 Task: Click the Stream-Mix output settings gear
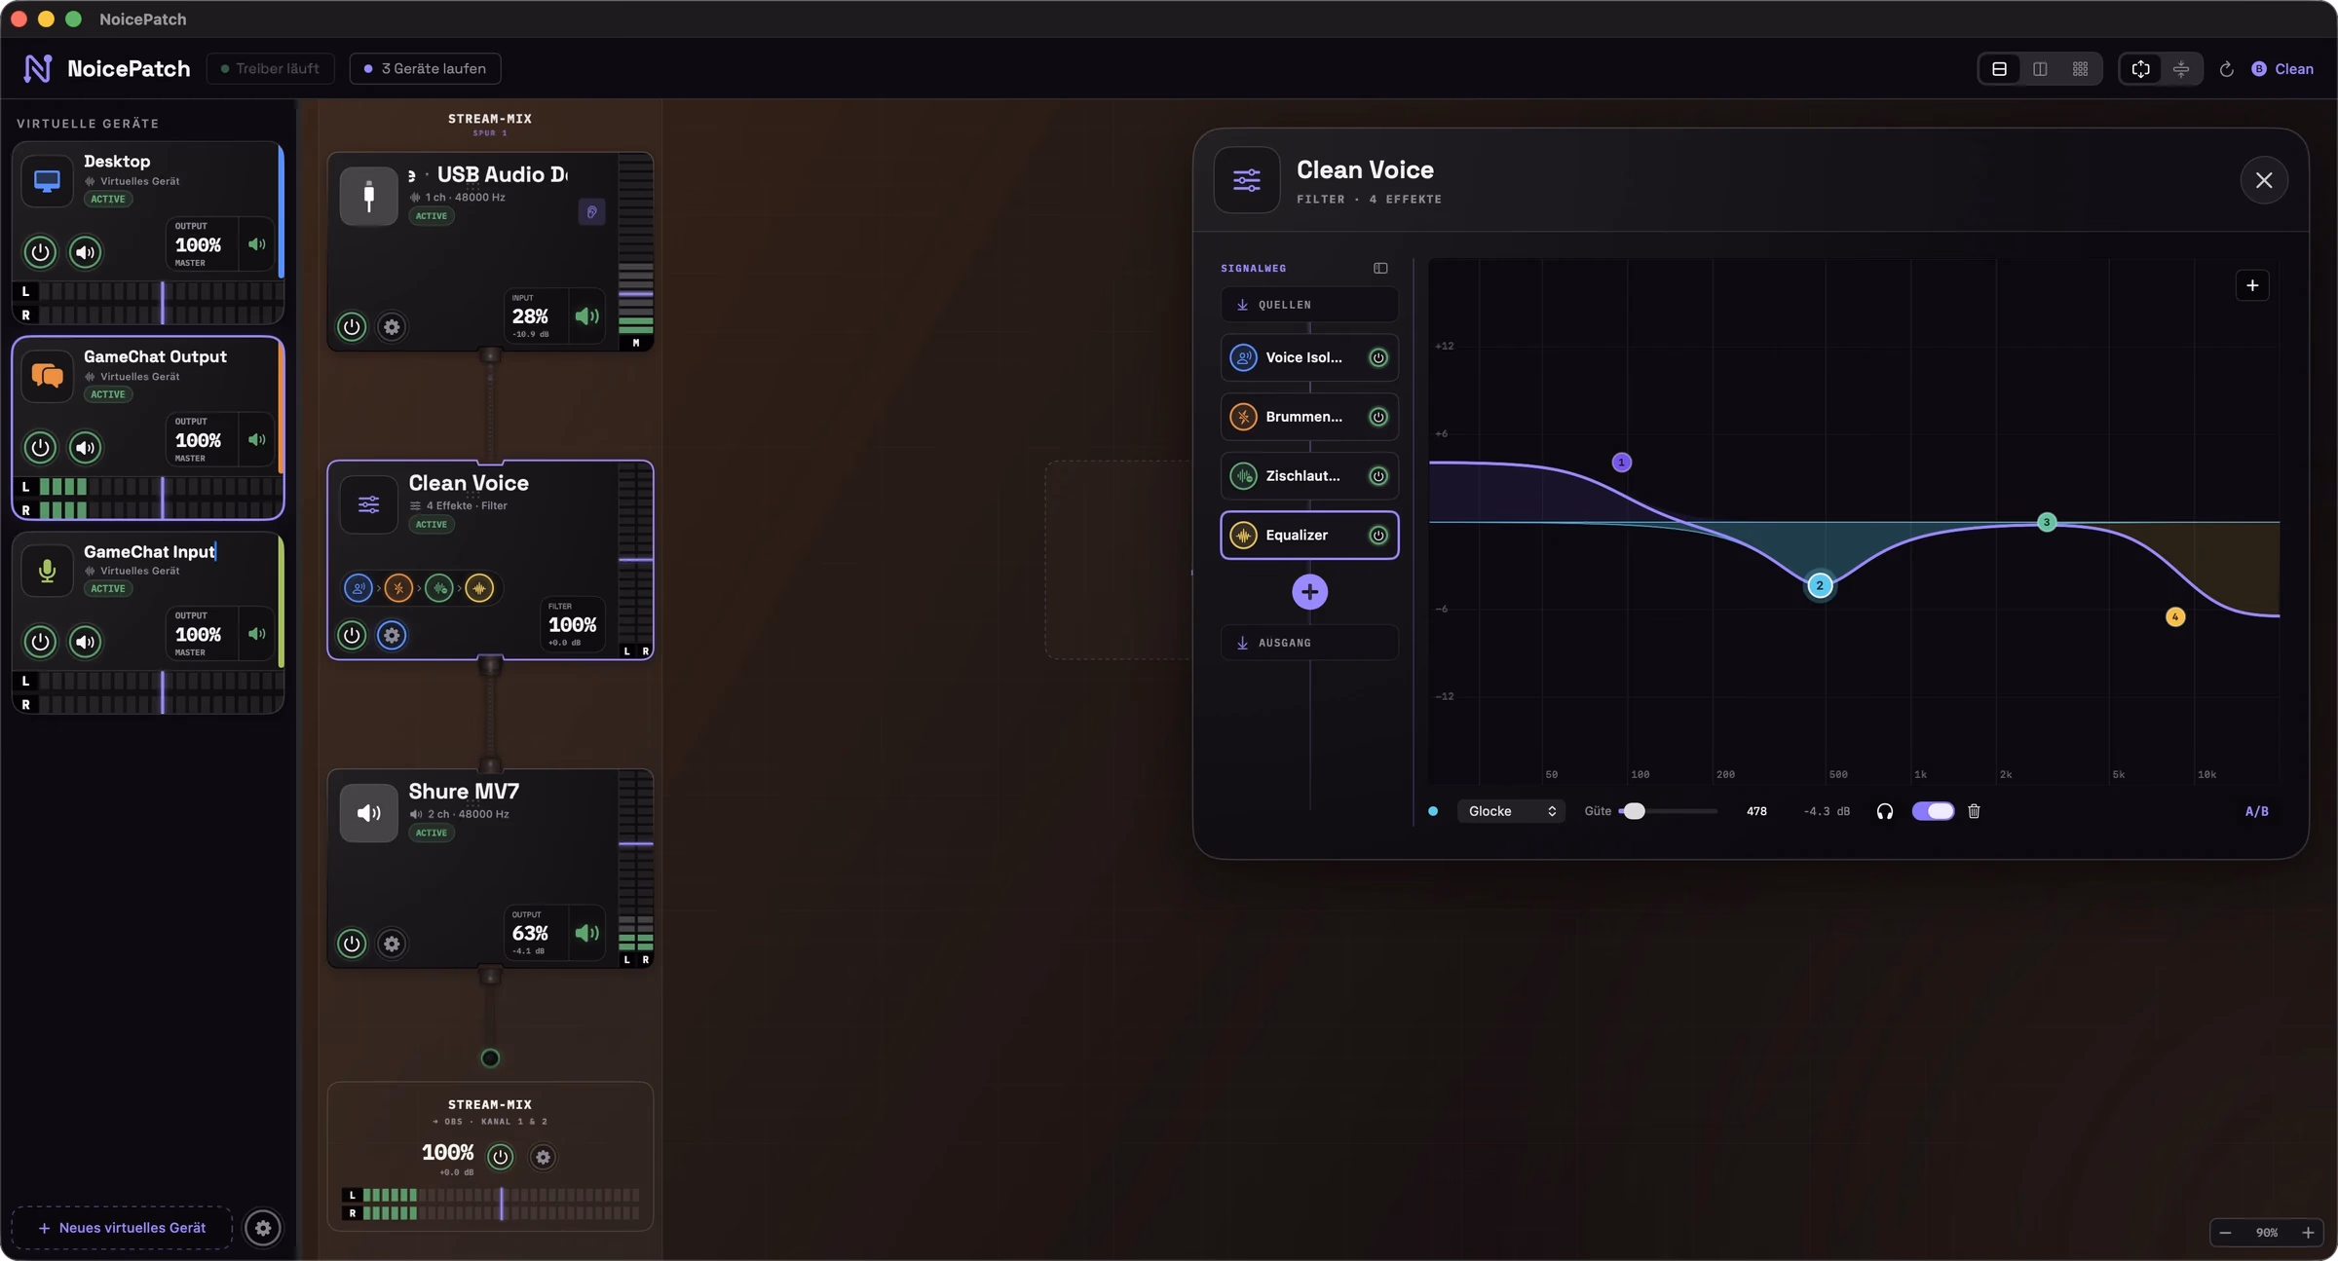click(543, 1157)
